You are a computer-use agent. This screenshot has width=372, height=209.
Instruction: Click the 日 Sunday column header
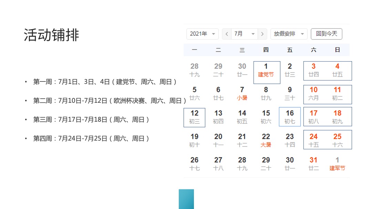tap(337, 49)
